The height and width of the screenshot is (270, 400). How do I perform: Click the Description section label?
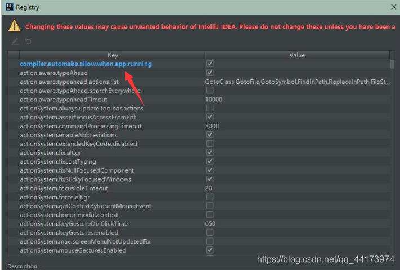22,266
